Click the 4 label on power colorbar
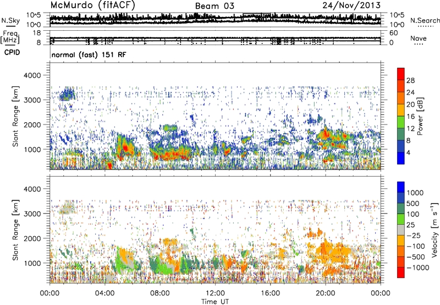Image resolution: width=440 pixels, height=305 pixels. tap(408, 153)
